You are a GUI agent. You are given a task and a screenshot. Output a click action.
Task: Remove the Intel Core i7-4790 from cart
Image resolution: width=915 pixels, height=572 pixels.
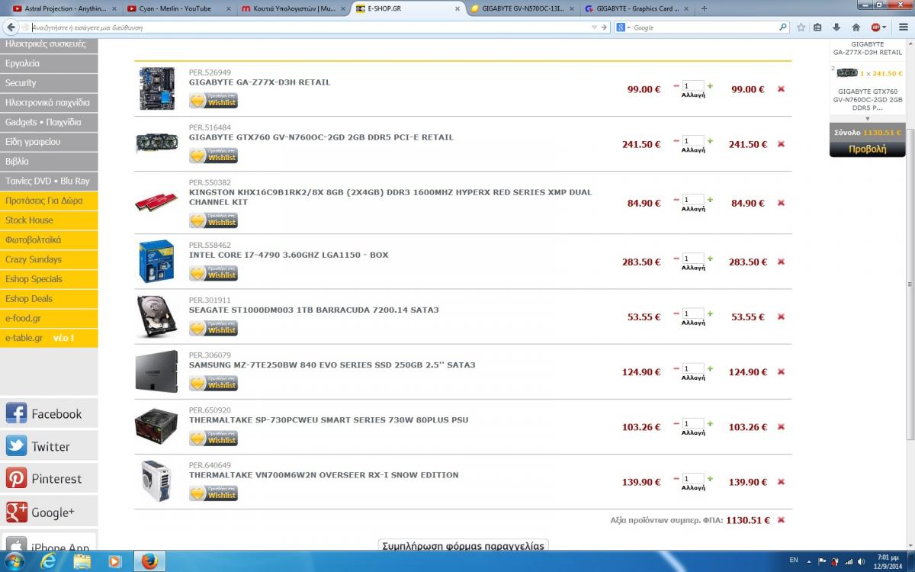[x=781, y=262]
